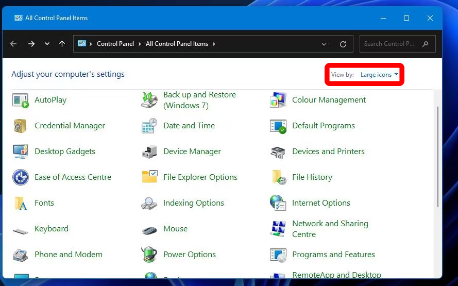
Task: Select the Date and Time link
Action: click(x=189, y=126)
